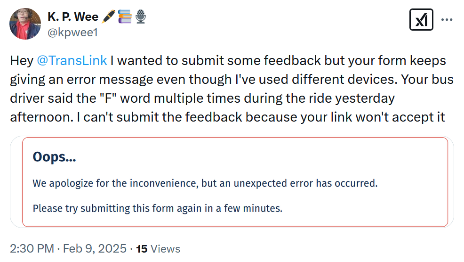This screenshot has width=464, height=262.
Task: Open the More options ellipsis menu
Action: 446,20
